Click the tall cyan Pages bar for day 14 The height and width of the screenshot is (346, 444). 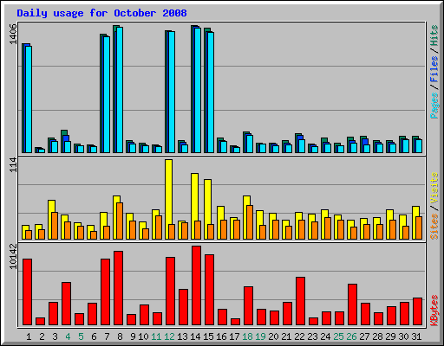[x=198, y=90]
